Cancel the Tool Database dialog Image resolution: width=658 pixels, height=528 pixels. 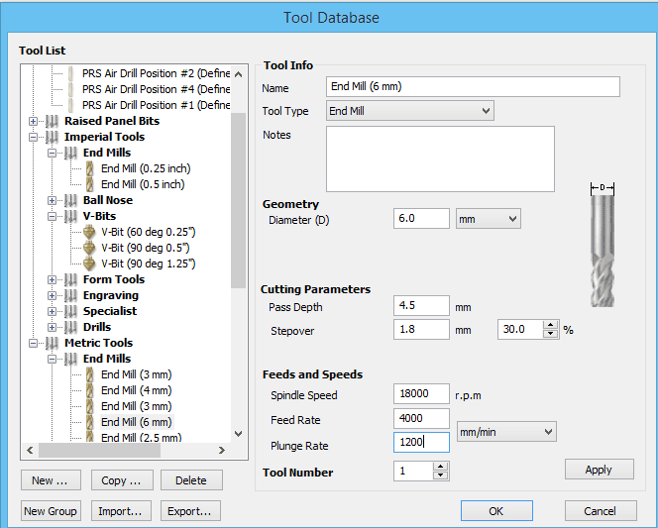coord(601,511)
